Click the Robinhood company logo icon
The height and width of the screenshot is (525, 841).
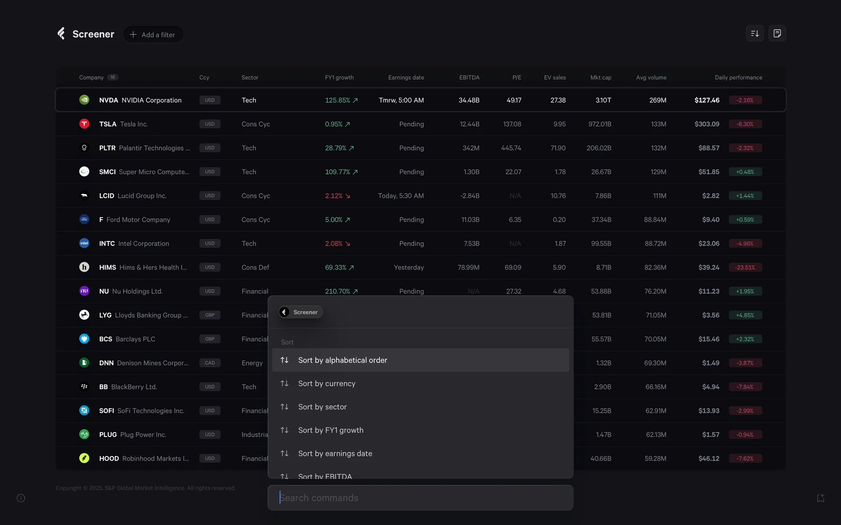click(x=84, y=458)
